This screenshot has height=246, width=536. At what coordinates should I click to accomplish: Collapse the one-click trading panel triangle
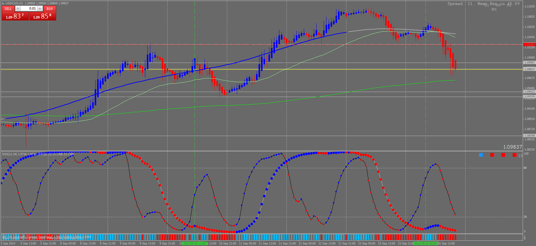click(x=3, y=3)
